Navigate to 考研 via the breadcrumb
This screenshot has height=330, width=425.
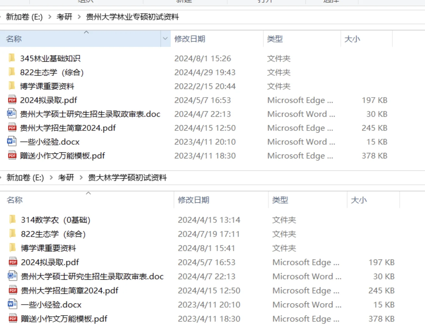click(64, 17)
